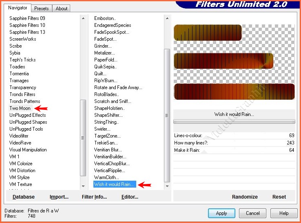301x223 pixels.
Task: Open the Database menu
Action: pos(24,197)
